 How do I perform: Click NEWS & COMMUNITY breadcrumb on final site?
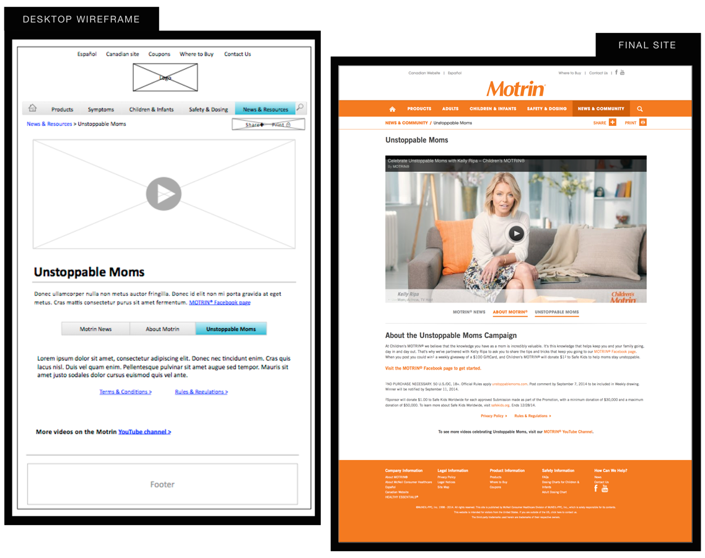pos(406,123)
